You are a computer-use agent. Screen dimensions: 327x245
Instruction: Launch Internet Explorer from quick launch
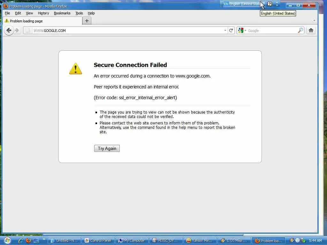point(21,241)
